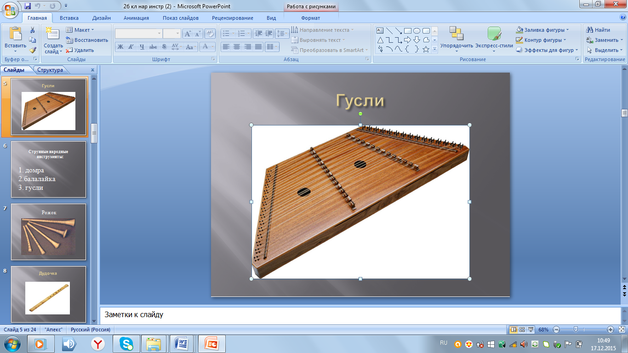Screen dimensions: 628x353
Task: Select the Format Painter brush icon
Action: pos(33,50)
